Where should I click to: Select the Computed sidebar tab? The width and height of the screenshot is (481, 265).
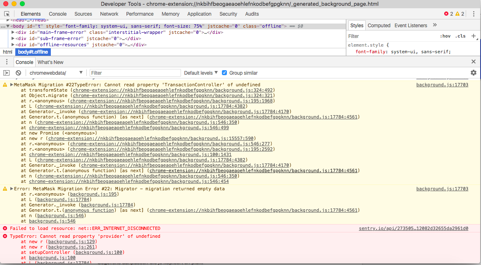click(x=379, y=26)
